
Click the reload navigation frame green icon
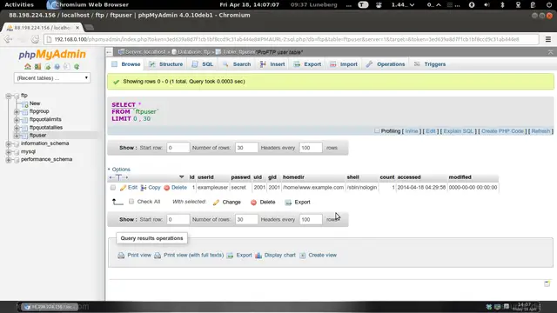click(x=77, y=66)
